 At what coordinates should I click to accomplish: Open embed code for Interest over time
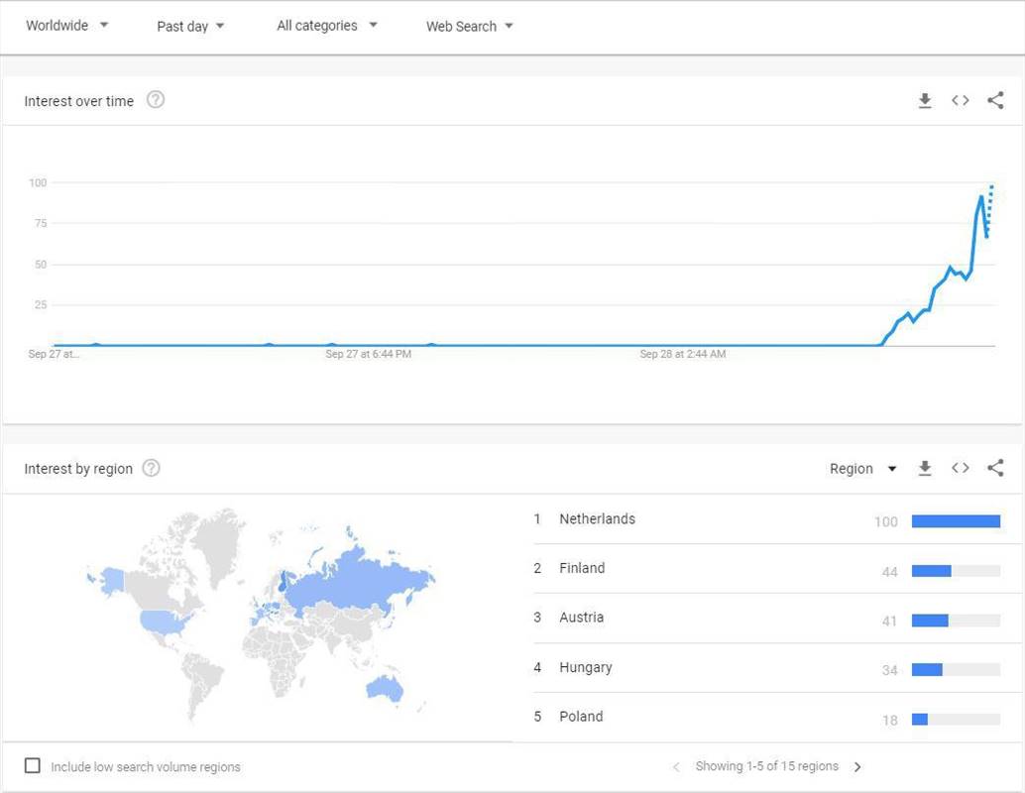pyautogui.click(x=960, y=100)
